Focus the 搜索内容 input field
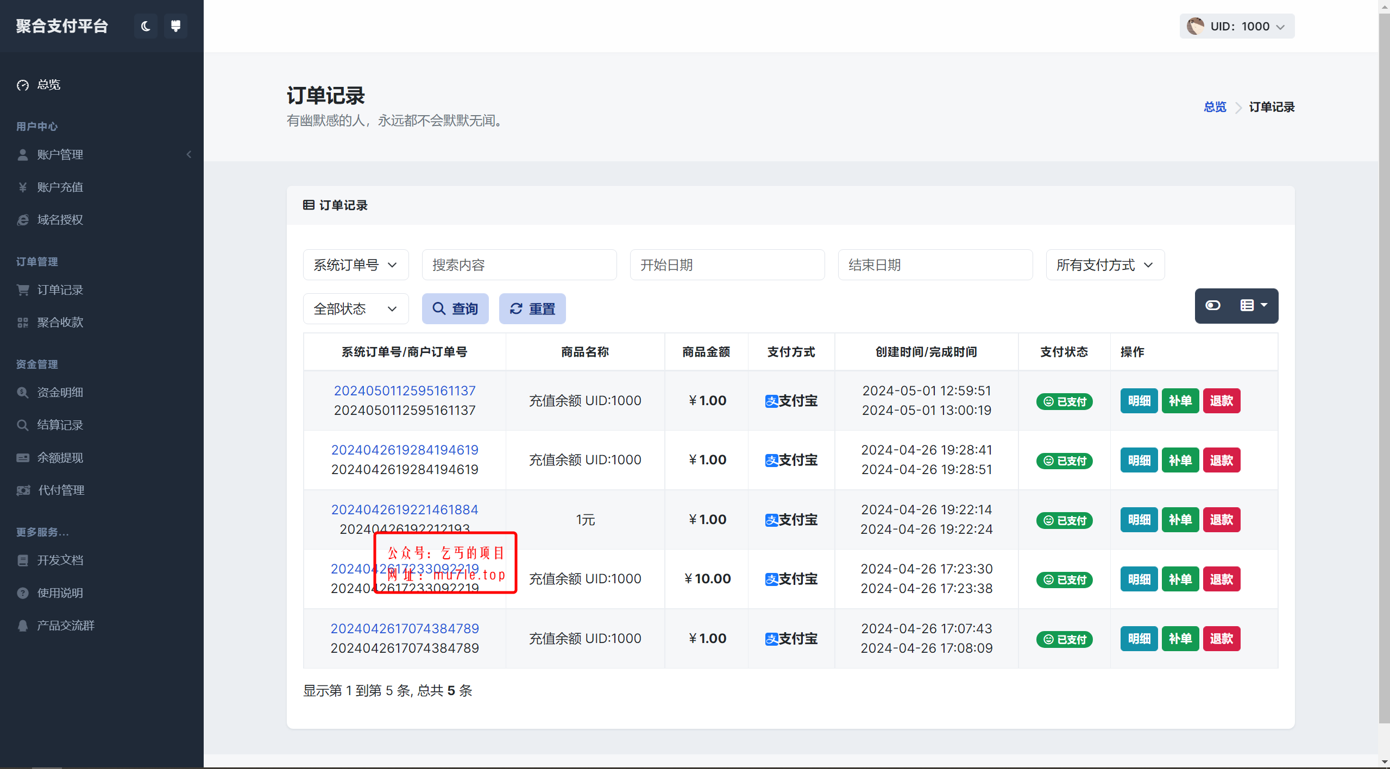 pos(519,265)
